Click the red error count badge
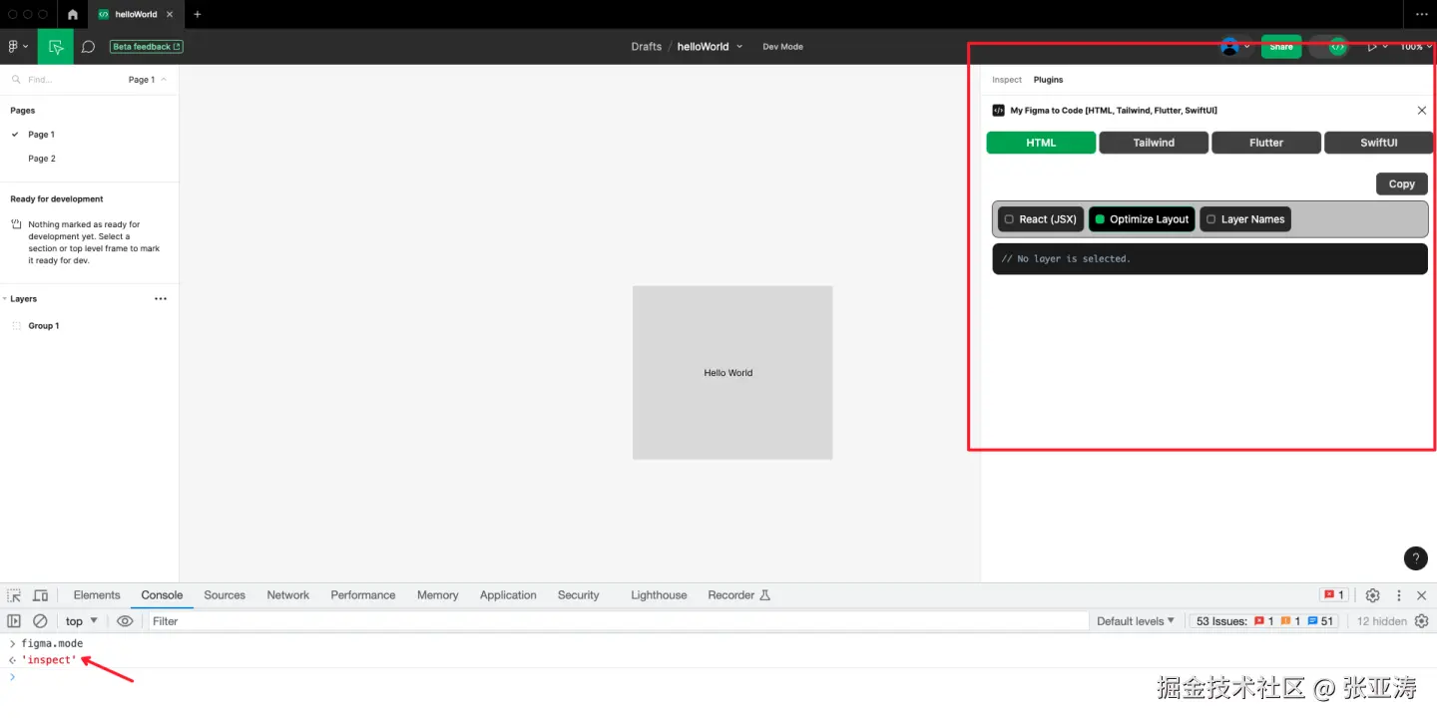Image resolution: width=1437 pixels, height=722 pixels. click(x=1334, y=595)
